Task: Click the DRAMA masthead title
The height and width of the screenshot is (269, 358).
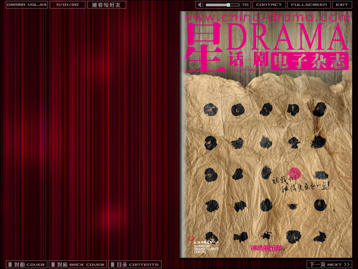Action: [x=287, y=37]
